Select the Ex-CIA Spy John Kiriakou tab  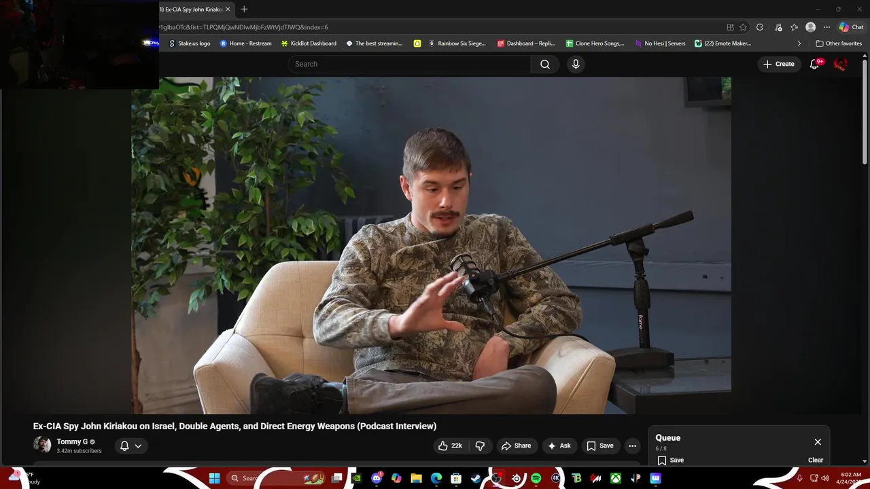coord(191,10)
